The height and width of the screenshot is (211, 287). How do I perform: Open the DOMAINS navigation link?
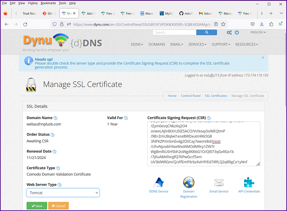coord(157,44)
